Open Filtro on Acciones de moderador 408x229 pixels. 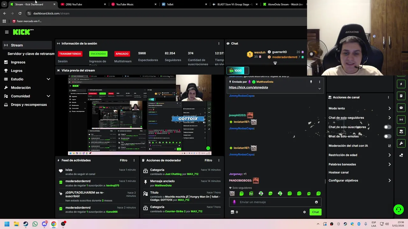pos(208,160)
